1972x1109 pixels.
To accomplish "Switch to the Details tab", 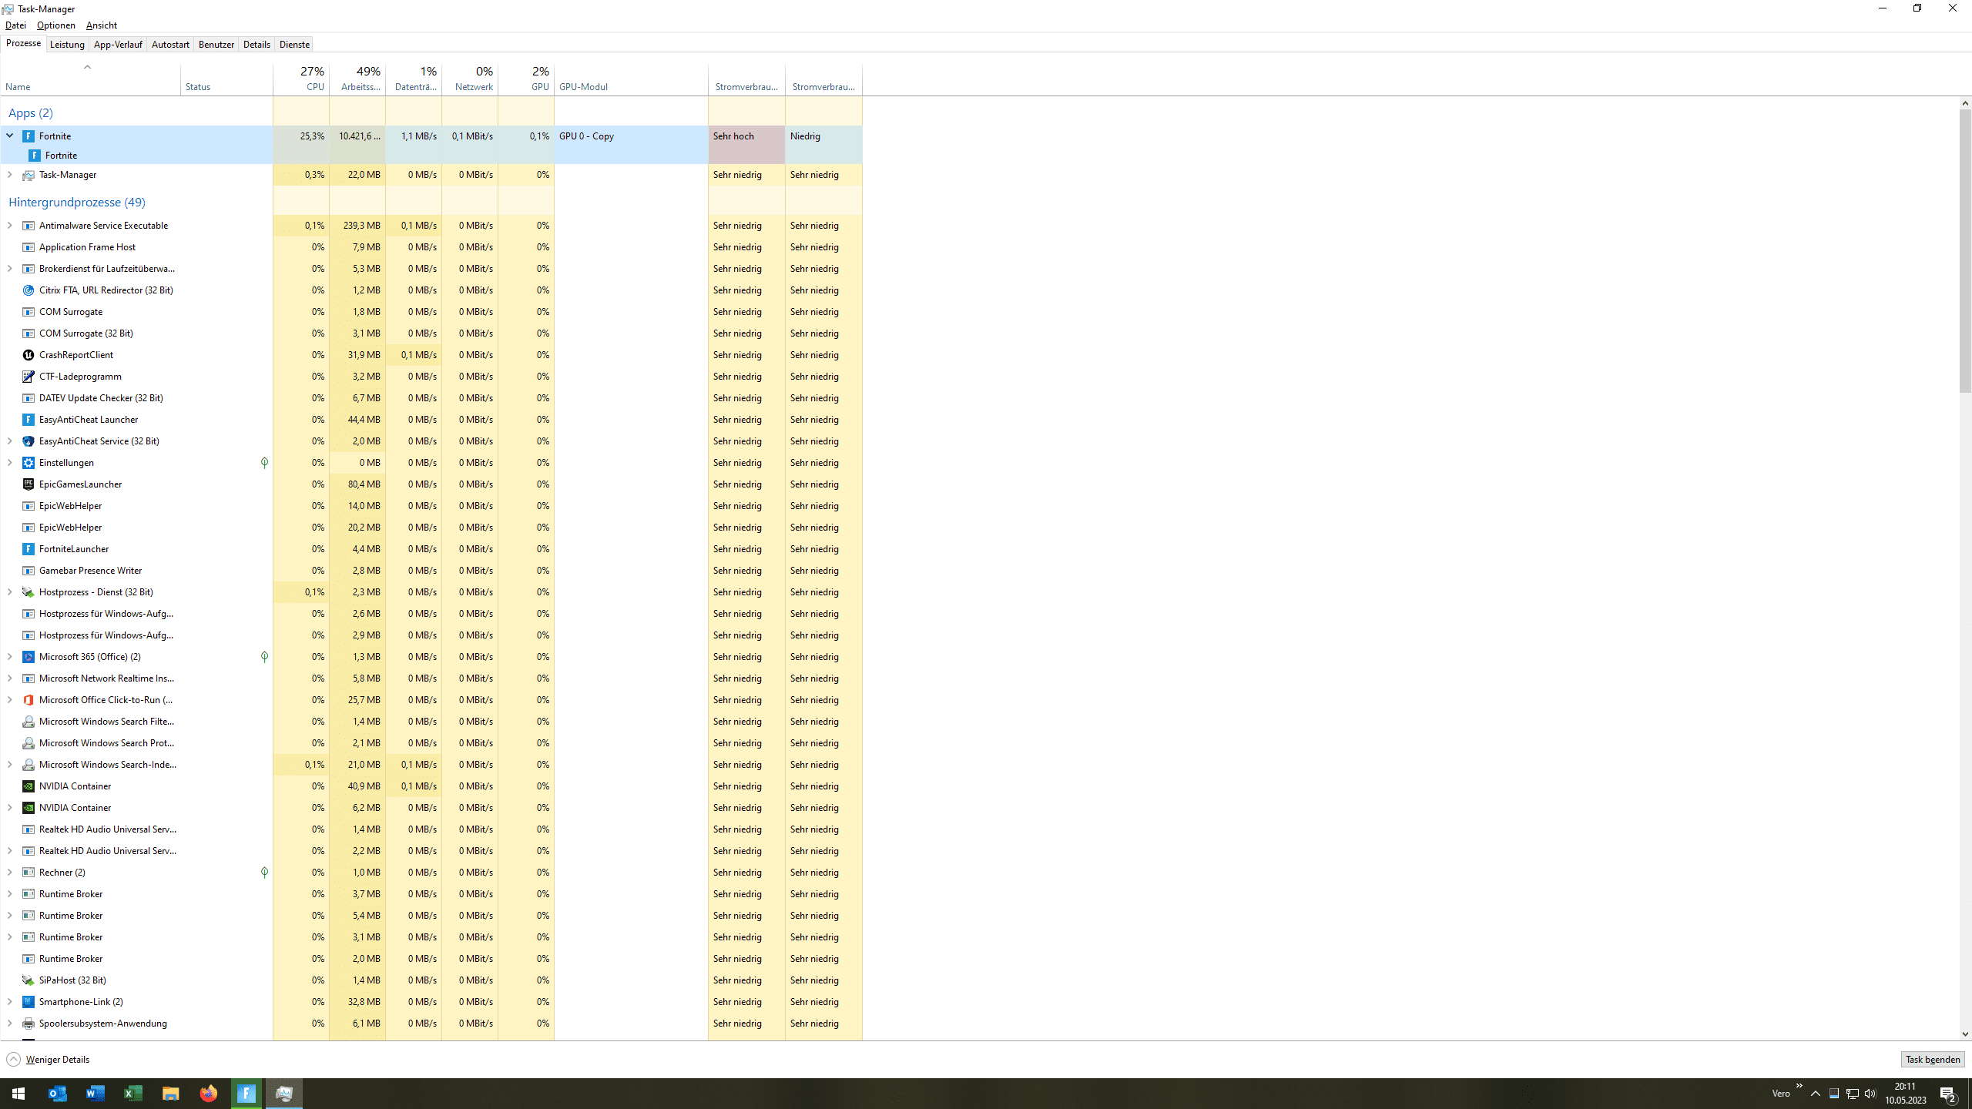I will 257,45.
